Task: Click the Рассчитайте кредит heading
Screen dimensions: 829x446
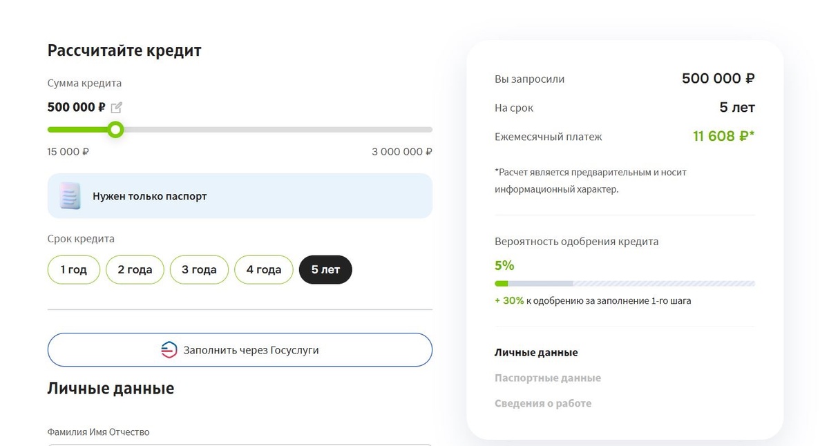Action: pyautogui.click(x=124, y=50)
